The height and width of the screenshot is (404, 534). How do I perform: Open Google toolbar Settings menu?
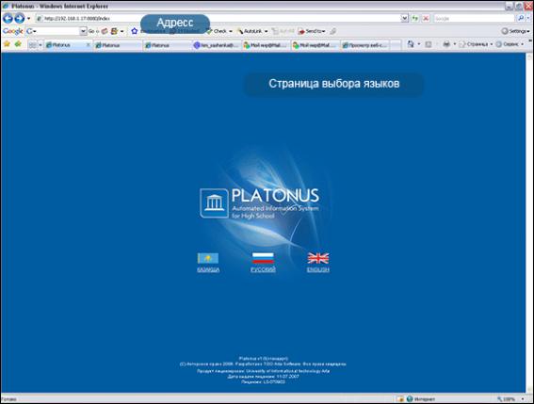[515, 31]
